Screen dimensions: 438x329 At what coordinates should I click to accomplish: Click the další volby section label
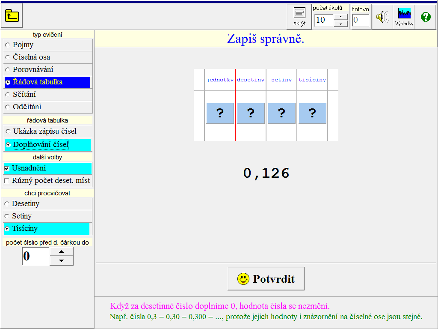(x=47, y=157)
